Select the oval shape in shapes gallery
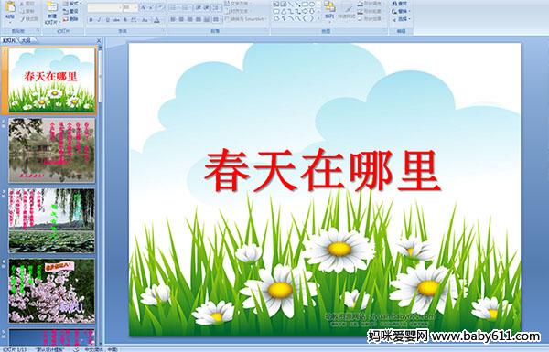Image resolution: width=549 pixels, height=352 pixels. 313,5
